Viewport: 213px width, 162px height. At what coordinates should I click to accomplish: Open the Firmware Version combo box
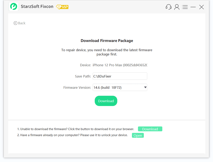click(x=117, y=87)
